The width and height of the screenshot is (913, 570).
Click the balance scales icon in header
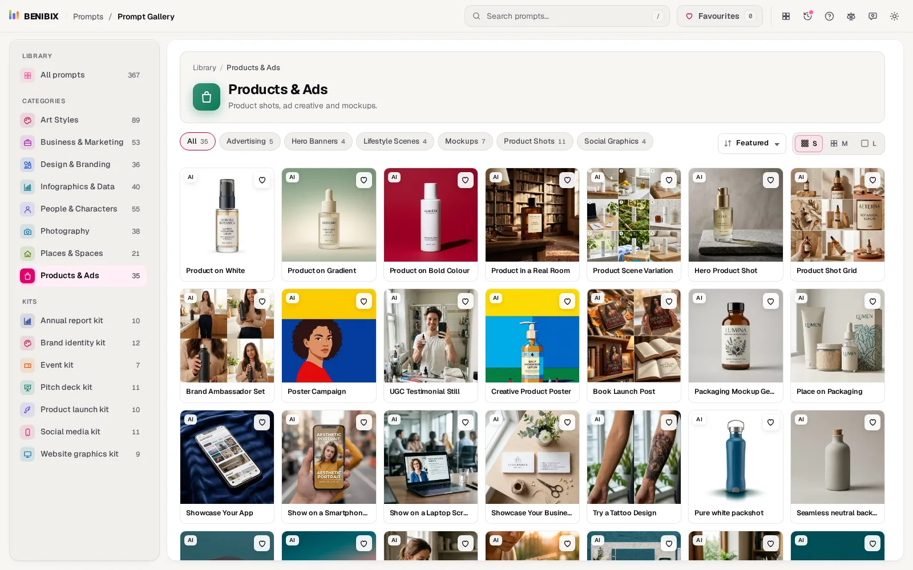click(x=851, y=16)
